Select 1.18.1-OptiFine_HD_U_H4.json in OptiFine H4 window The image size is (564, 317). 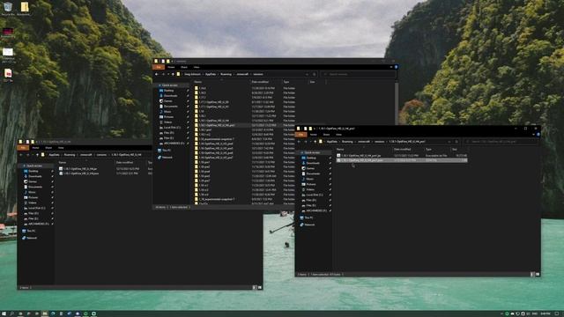tap(78, 173)
